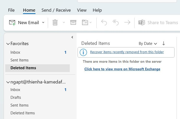
Task: Click the Archive box icon
Action: (73, 23)
